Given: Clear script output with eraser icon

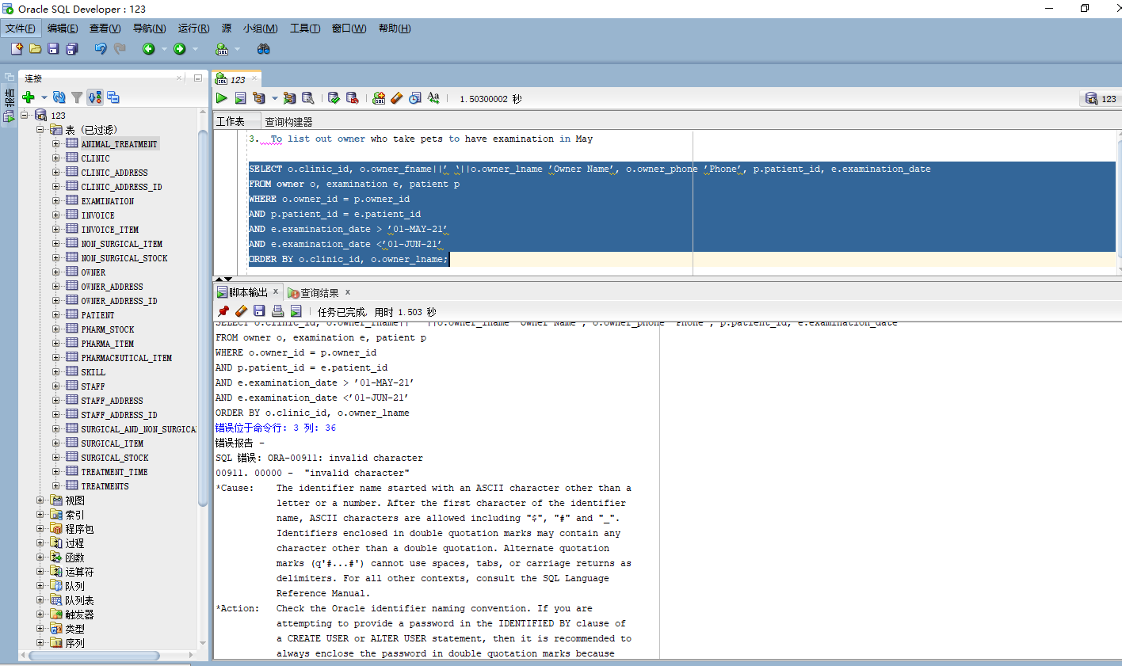Looking at the screenshot, I should pyautogui.click(x=242, y=311).
